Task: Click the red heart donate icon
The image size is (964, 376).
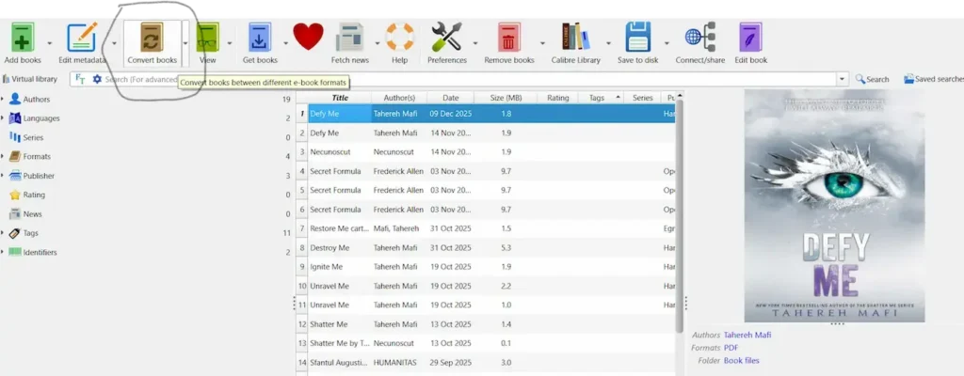Action: [x=308, y=37]
